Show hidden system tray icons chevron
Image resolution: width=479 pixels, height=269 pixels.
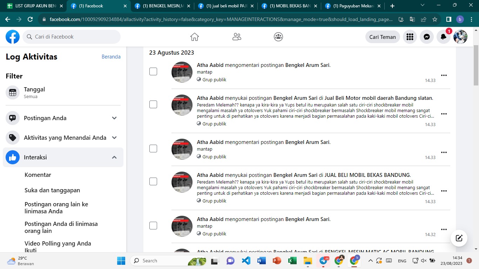(x=370, y=261)
